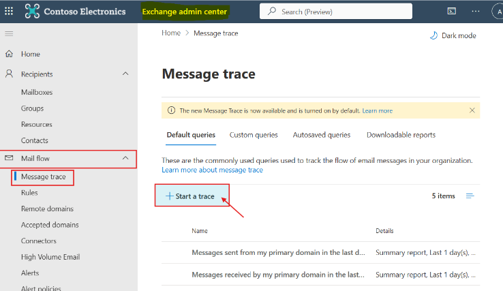This screenshot has height=291, width=503.
Task: Open the app launcher waffle icon
Action: tap(9, 12)
